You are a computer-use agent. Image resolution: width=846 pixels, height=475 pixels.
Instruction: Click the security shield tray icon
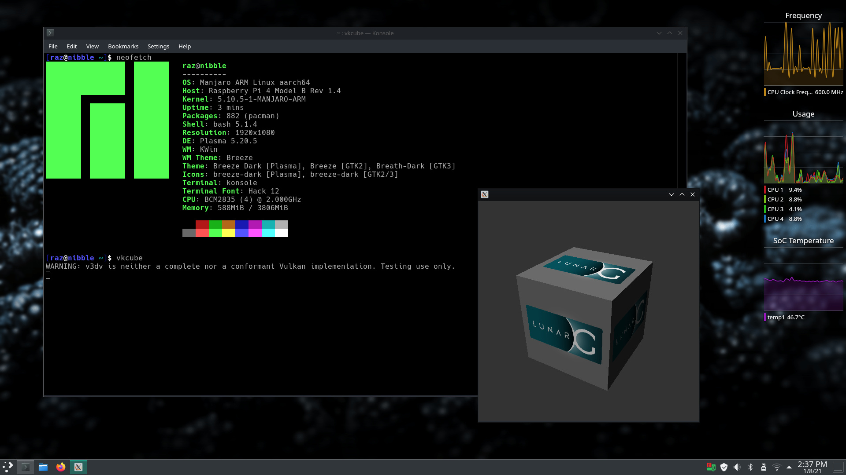coord(724,467)
